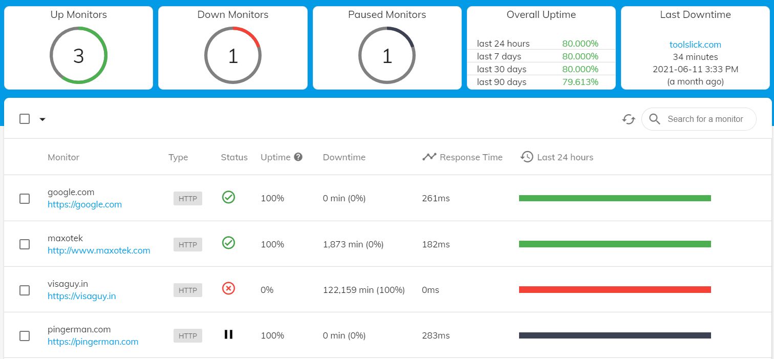Click the Response Time graph icon
774x359 pixels.
429,157
